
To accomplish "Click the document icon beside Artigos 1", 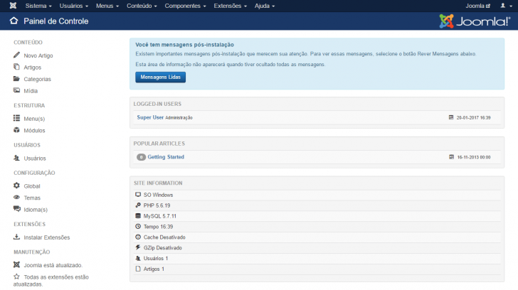I will [138, 269].
